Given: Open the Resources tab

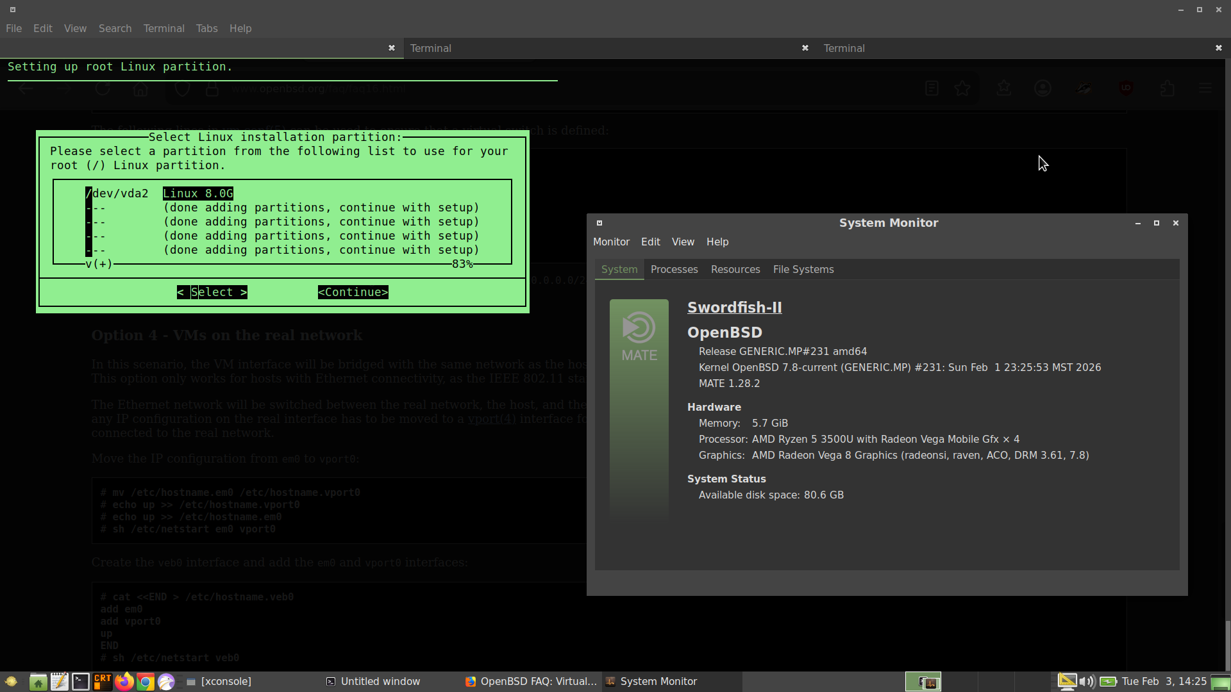Looking at the screenshot, I should point(735,269).
